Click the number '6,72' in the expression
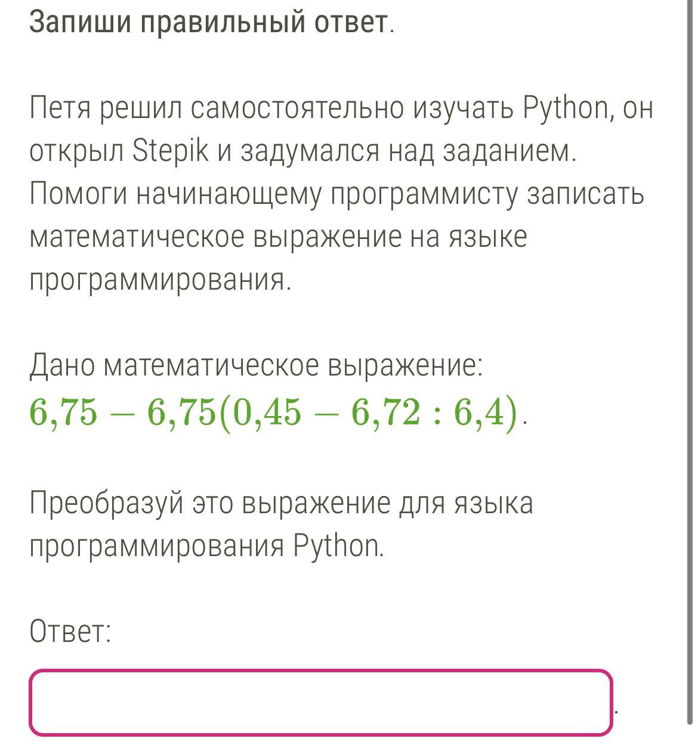This screenshot has width=698, height=751. [x=386, y=412]
